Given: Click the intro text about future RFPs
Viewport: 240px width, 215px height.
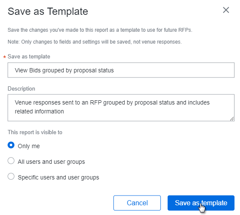Looking at the screenshot, I should click(x=100, y=30).
